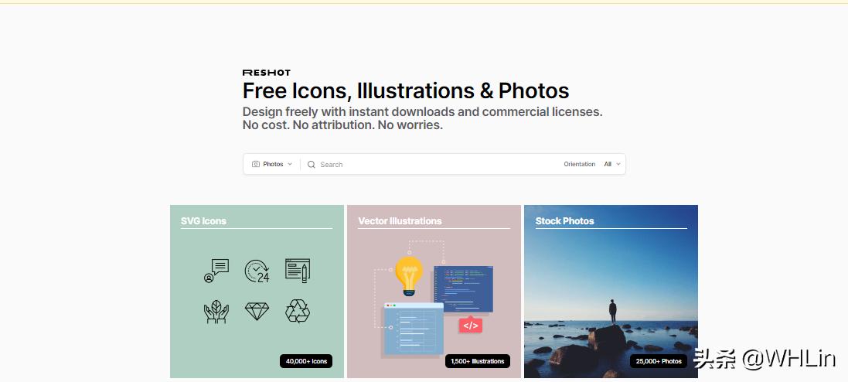Open the Photos type dropdown
This screenshot has height=382, width=848.
point(272,164)
